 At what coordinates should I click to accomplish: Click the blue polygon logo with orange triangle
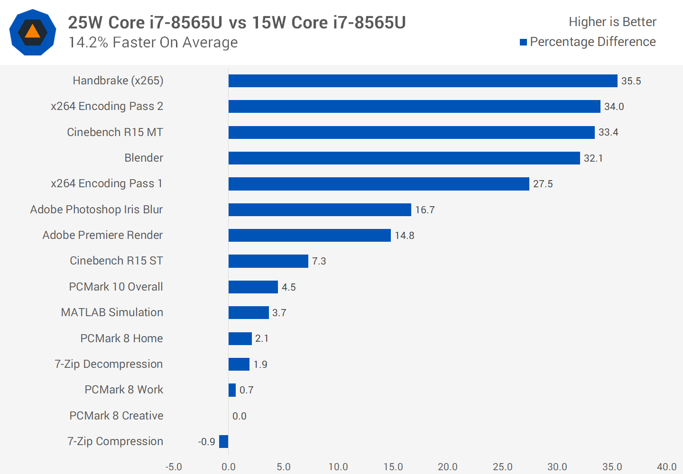tap(33, 33)
